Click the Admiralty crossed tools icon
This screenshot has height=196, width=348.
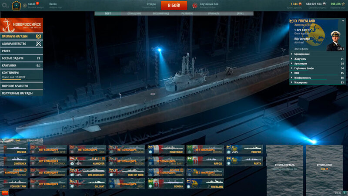tap(38, 44)
